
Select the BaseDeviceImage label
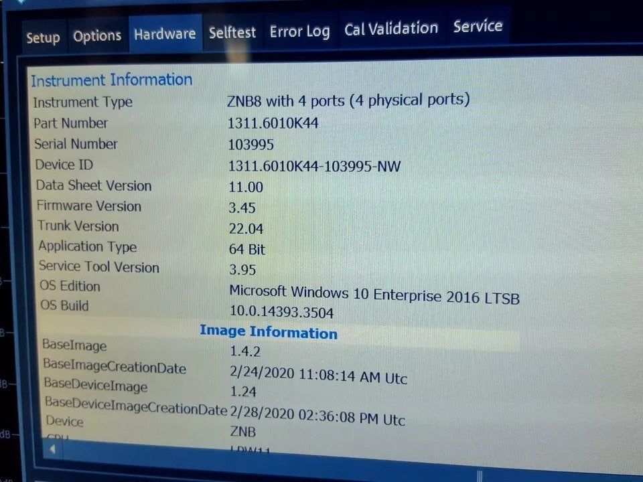(96, 384)
